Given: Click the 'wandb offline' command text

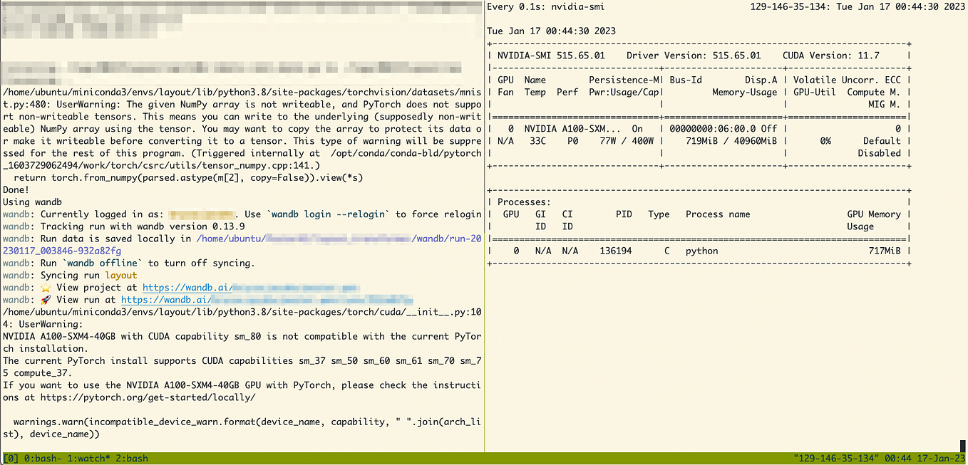Looking at the screenshot, I should tap(103, 263).
